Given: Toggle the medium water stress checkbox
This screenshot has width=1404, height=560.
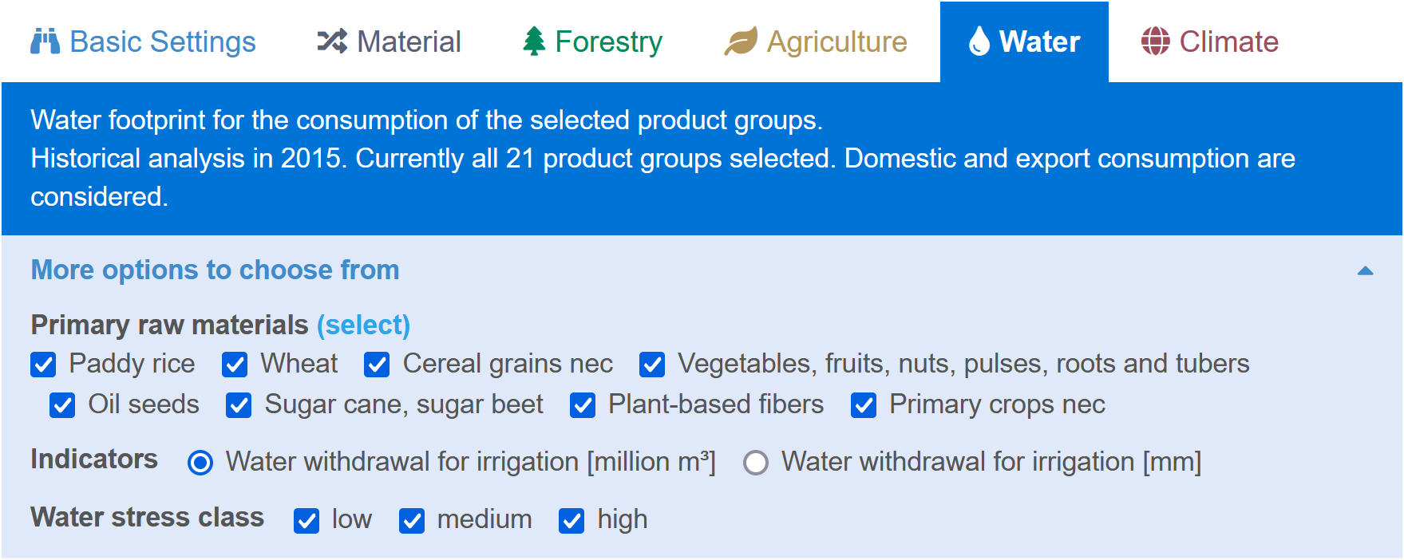Looking at the screenshot, I should [412, 521].
